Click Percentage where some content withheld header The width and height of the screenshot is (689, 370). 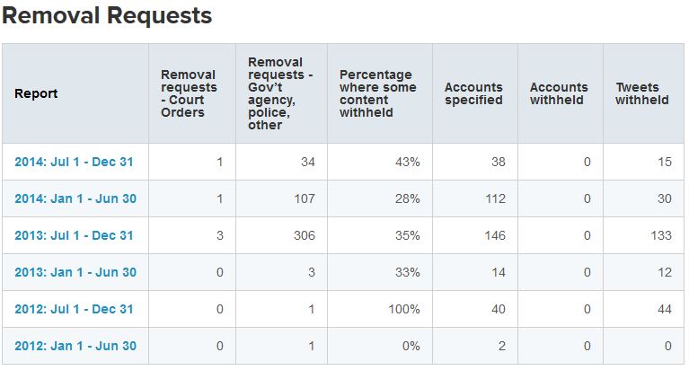click(x=377, y=93)
